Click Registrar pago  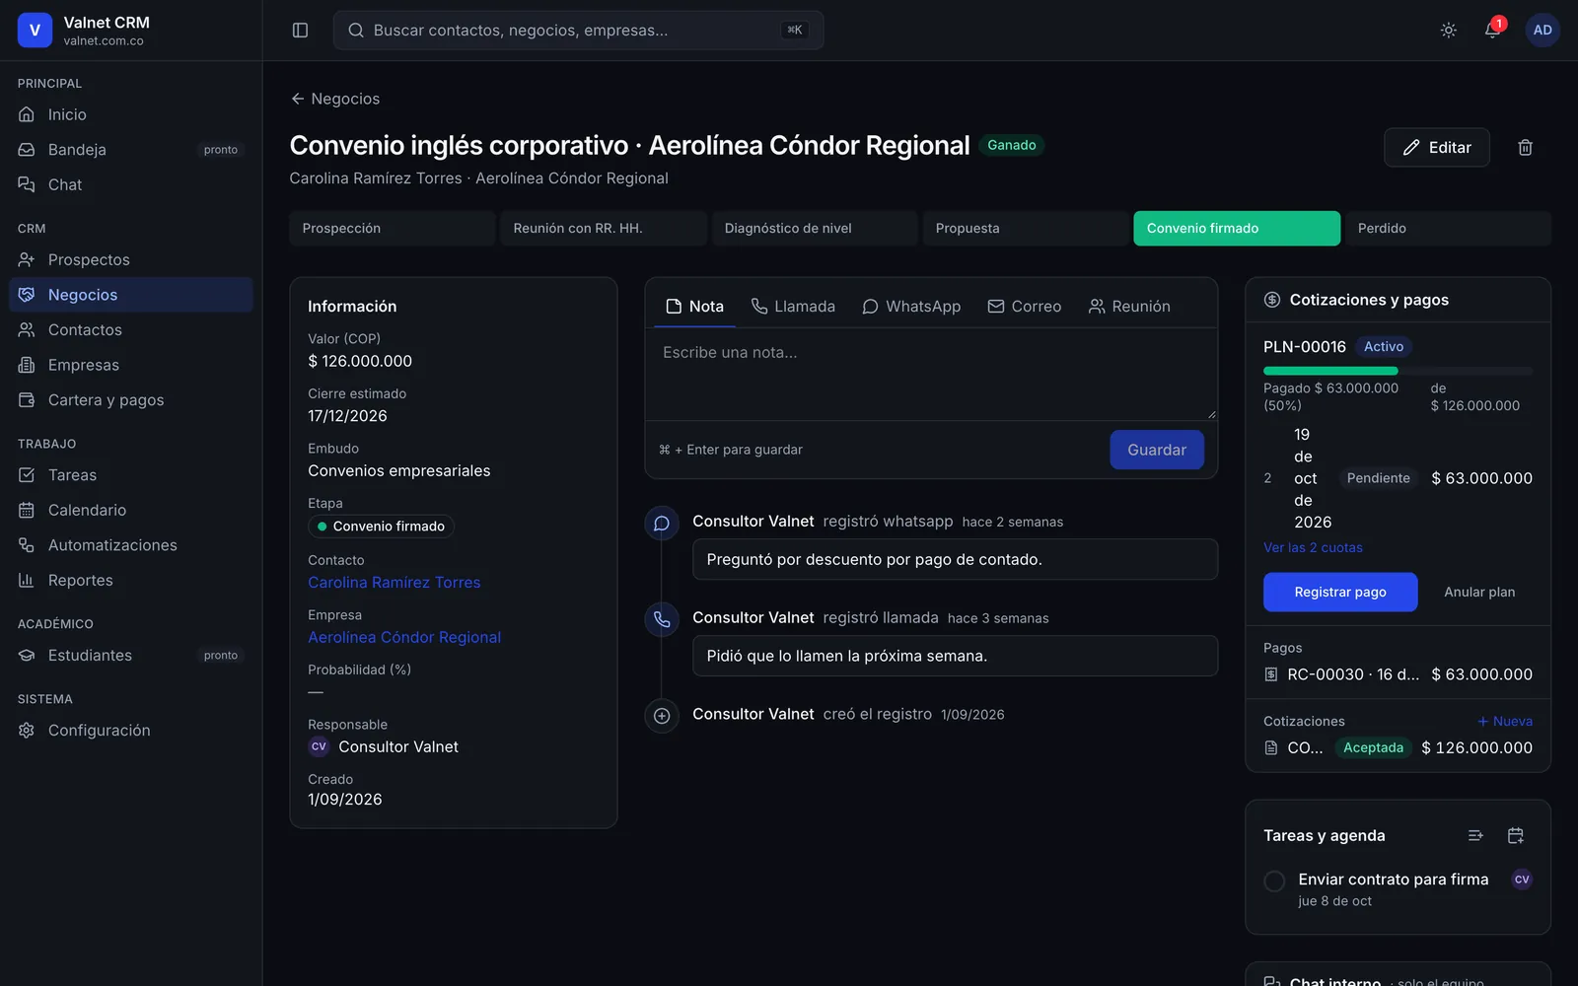click(x=1340, y=592)
